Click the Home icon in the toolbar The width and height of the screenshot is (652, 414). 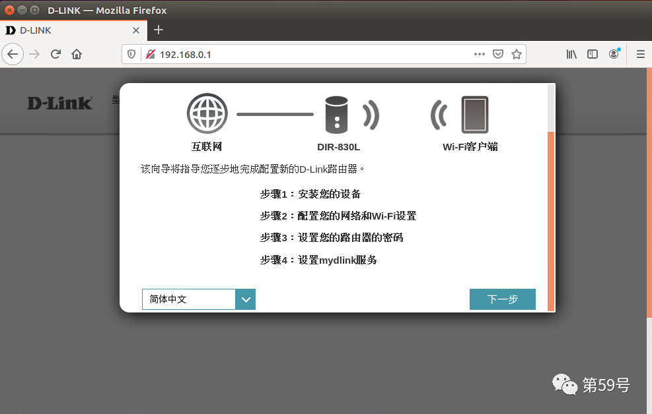(76, 54)
